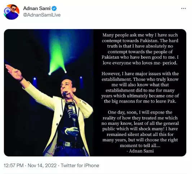Click the Nov 14, 2022 date
The image size is (192, 174).
point(42,165)
